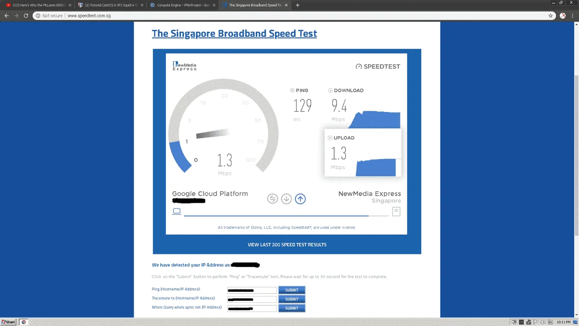Click the download icon beside DOWNLOAD
The image size is (579, 326).
331,90
